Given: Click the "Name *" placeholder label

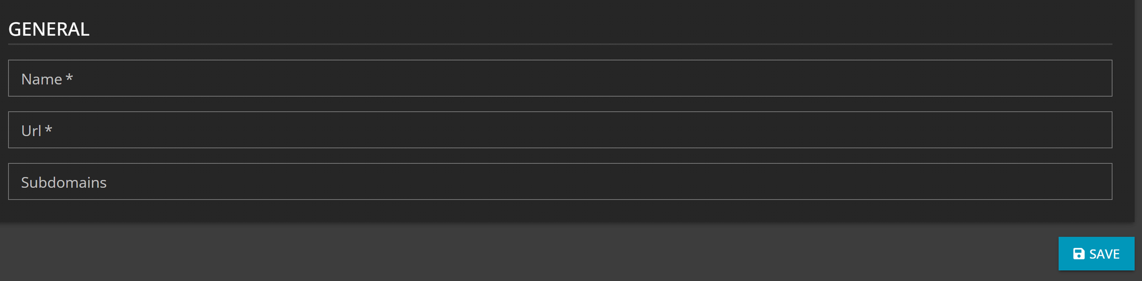Looking at the screenshot, I should click(x=47, y=79).
